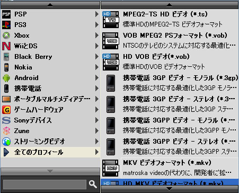Expand the Black Berry submenu arrow
The width and height of the screenshot is (239, 193).
[97, 57]
